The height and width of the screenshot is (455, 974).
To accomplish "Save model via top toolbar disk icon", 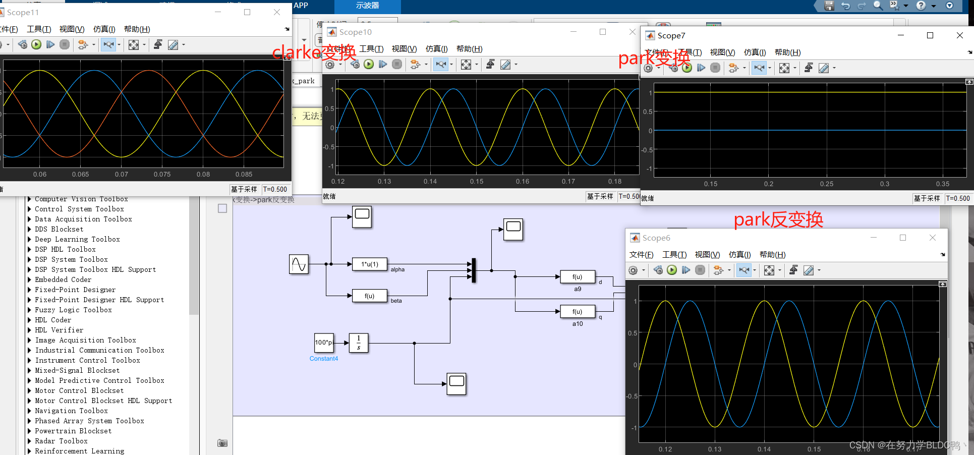I will pyautogui.click(x=829, y=6).
